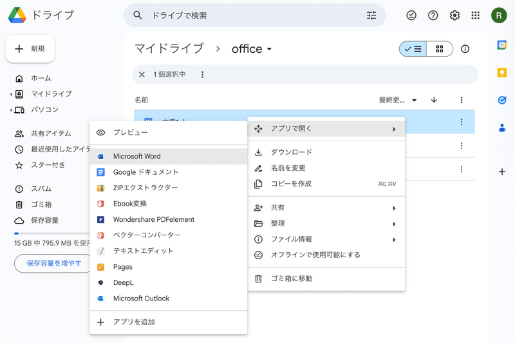515x343 pixels.
Task: Show folder details info icon
Action: [465, 49]
